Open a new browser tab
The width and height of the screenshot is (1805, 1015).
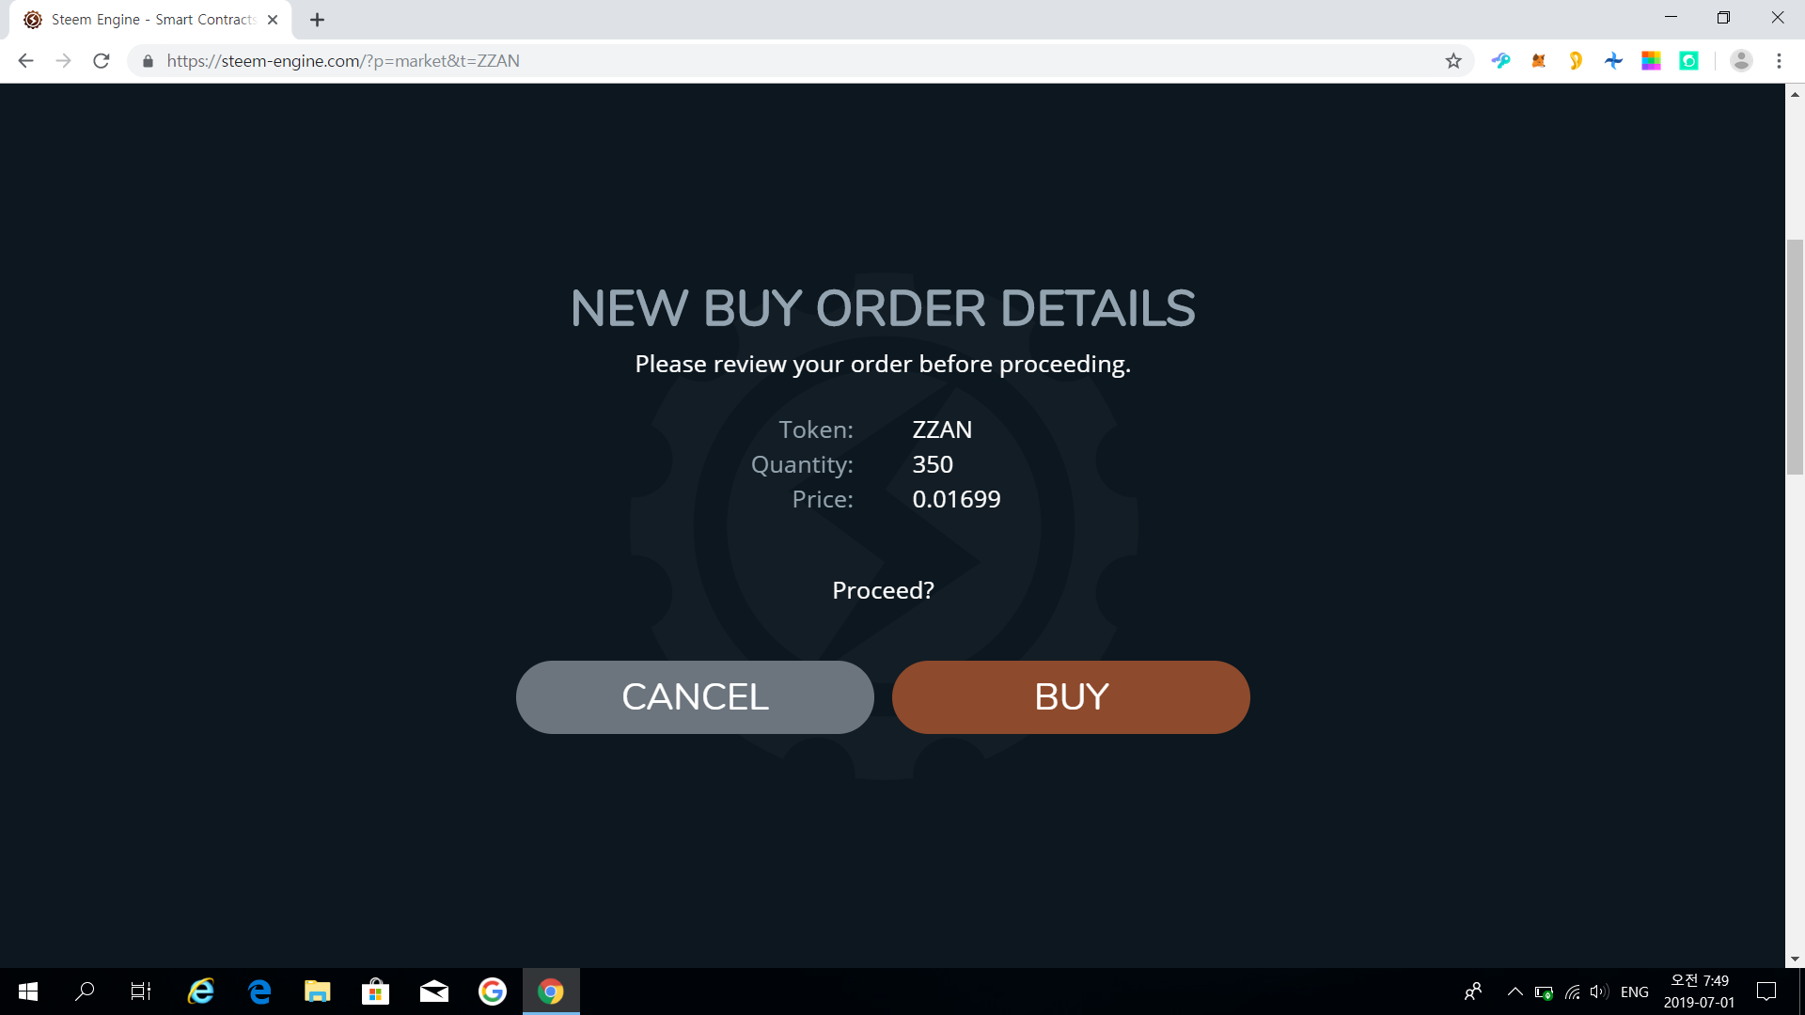(318, 20)
